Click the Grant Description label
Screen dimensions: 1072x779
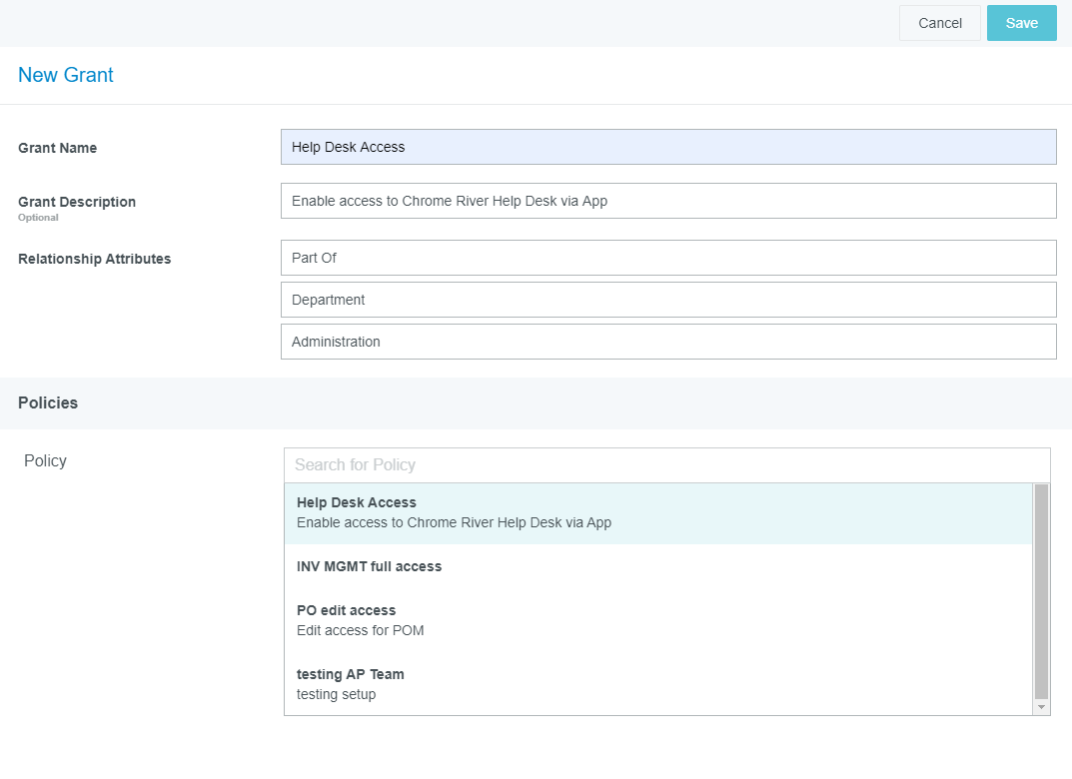77,202
